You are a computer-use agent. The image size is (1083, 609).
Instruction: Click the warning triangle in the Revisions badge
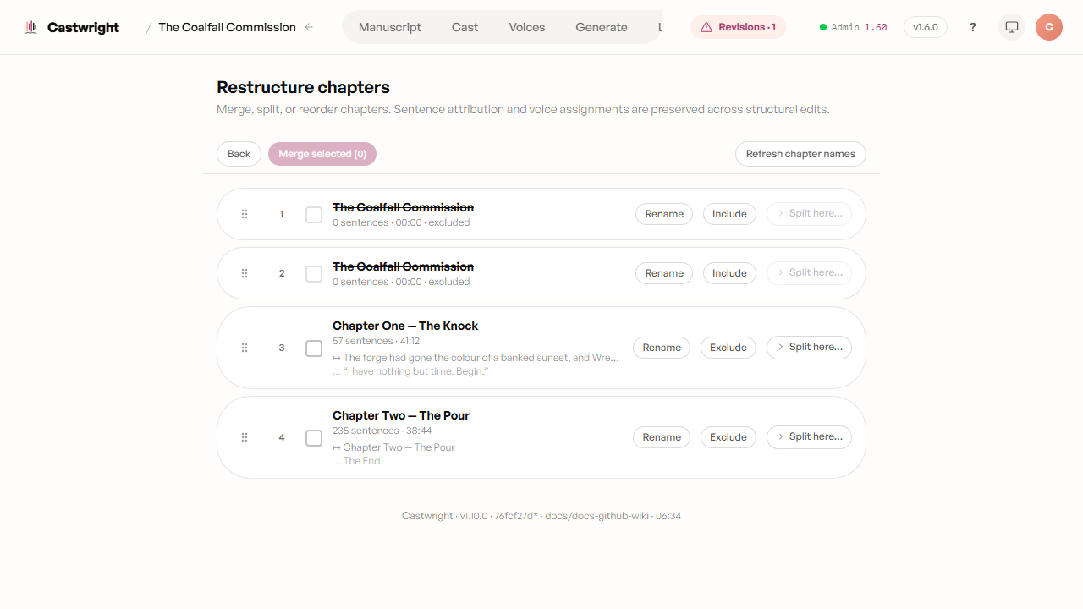click(x=706, y=27)
